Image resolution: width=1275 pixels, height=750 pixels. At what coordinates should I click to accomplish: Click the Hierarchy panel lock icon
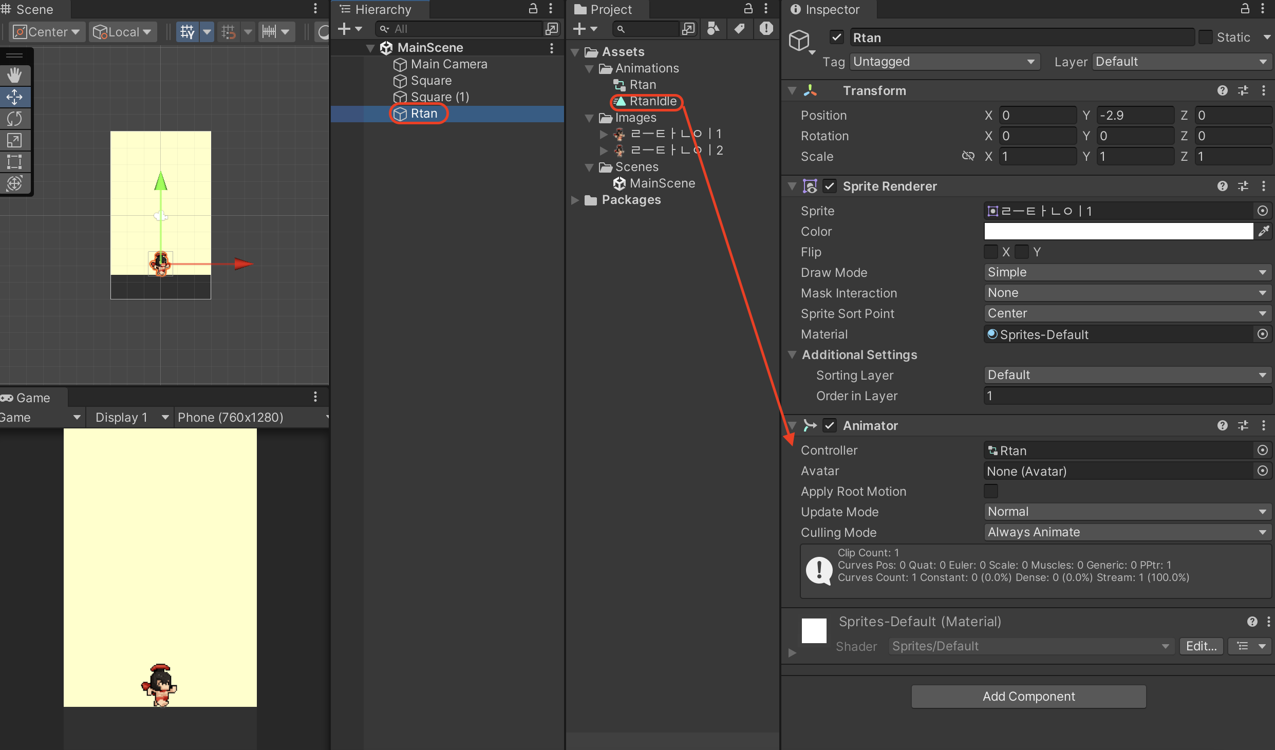click(533, 9)
